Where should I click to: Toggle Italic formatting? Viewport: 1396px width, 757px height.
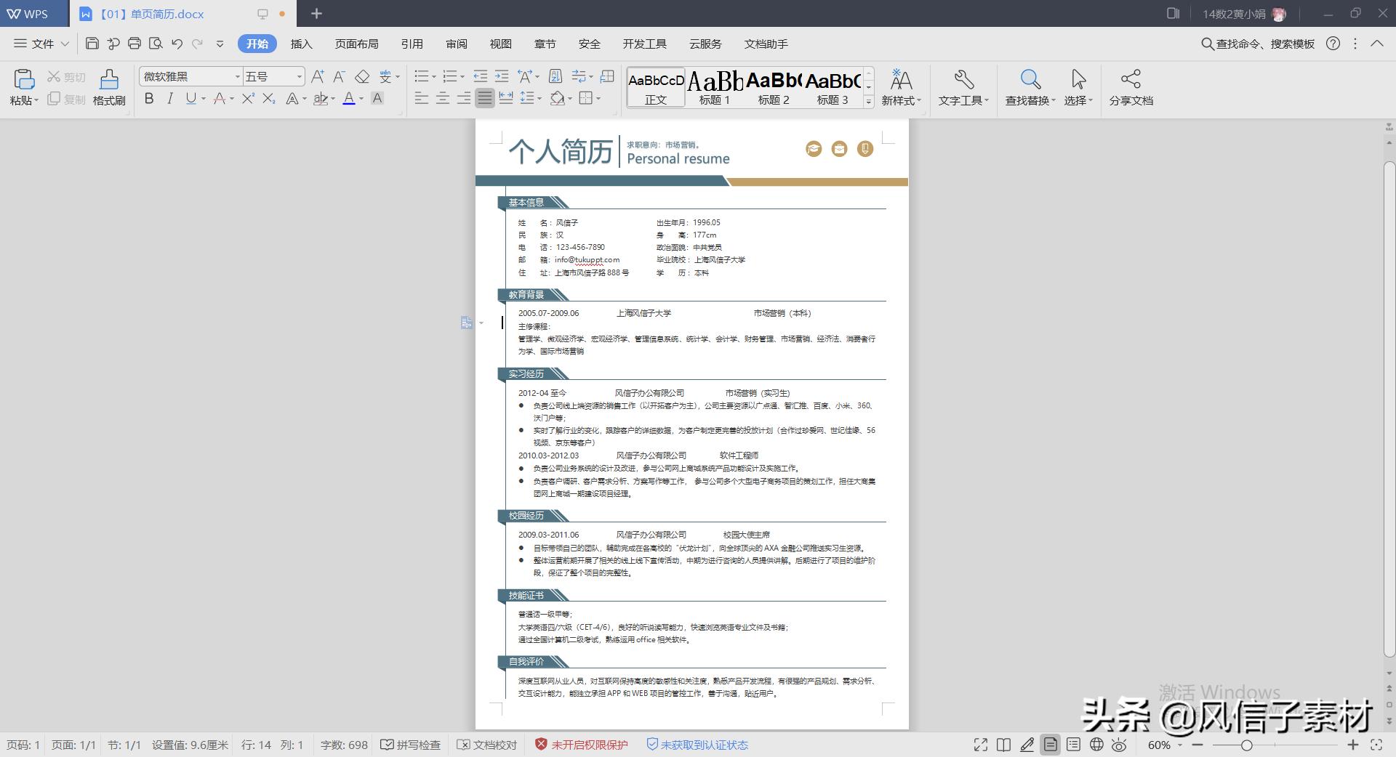pyautogui.click(x=170, y=98)
